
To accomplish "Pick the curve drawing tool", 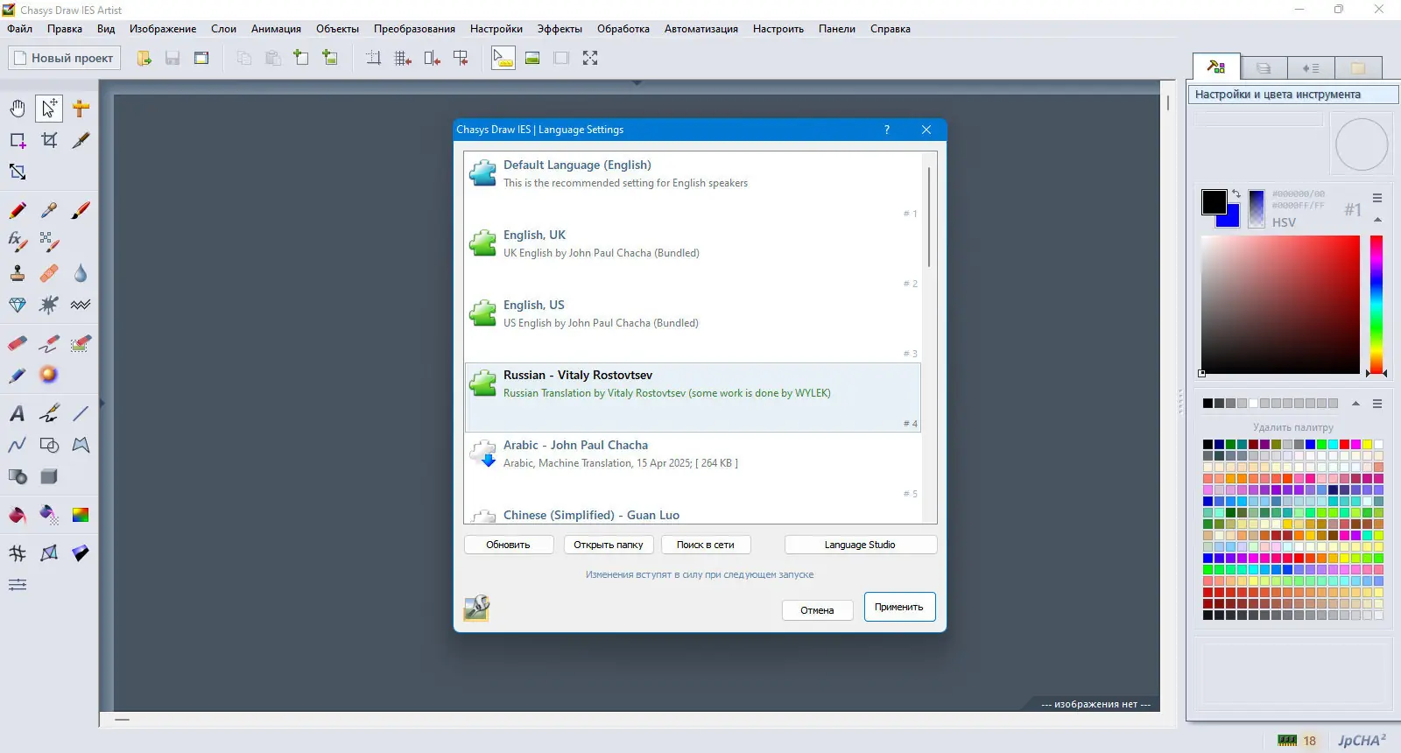I will coord(18,445).
